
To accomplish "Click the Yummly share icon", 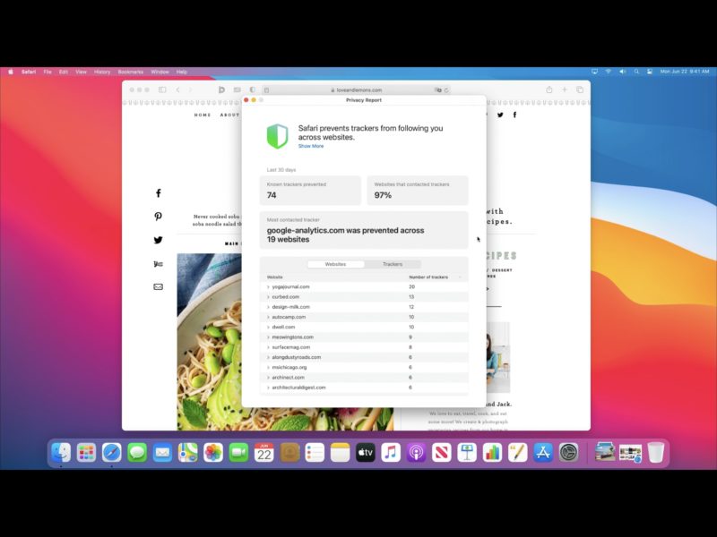I will coord(159,264).
